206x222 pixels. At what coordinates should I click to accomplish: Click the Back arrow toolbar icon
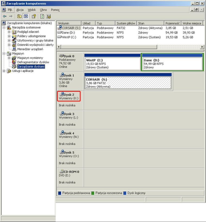[5, 16]
